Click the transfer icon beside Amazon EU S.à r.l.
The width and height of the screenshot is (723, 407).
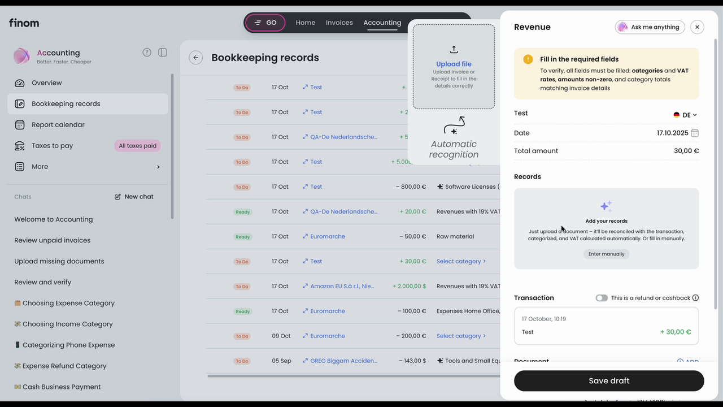click(x=305, y=286)
